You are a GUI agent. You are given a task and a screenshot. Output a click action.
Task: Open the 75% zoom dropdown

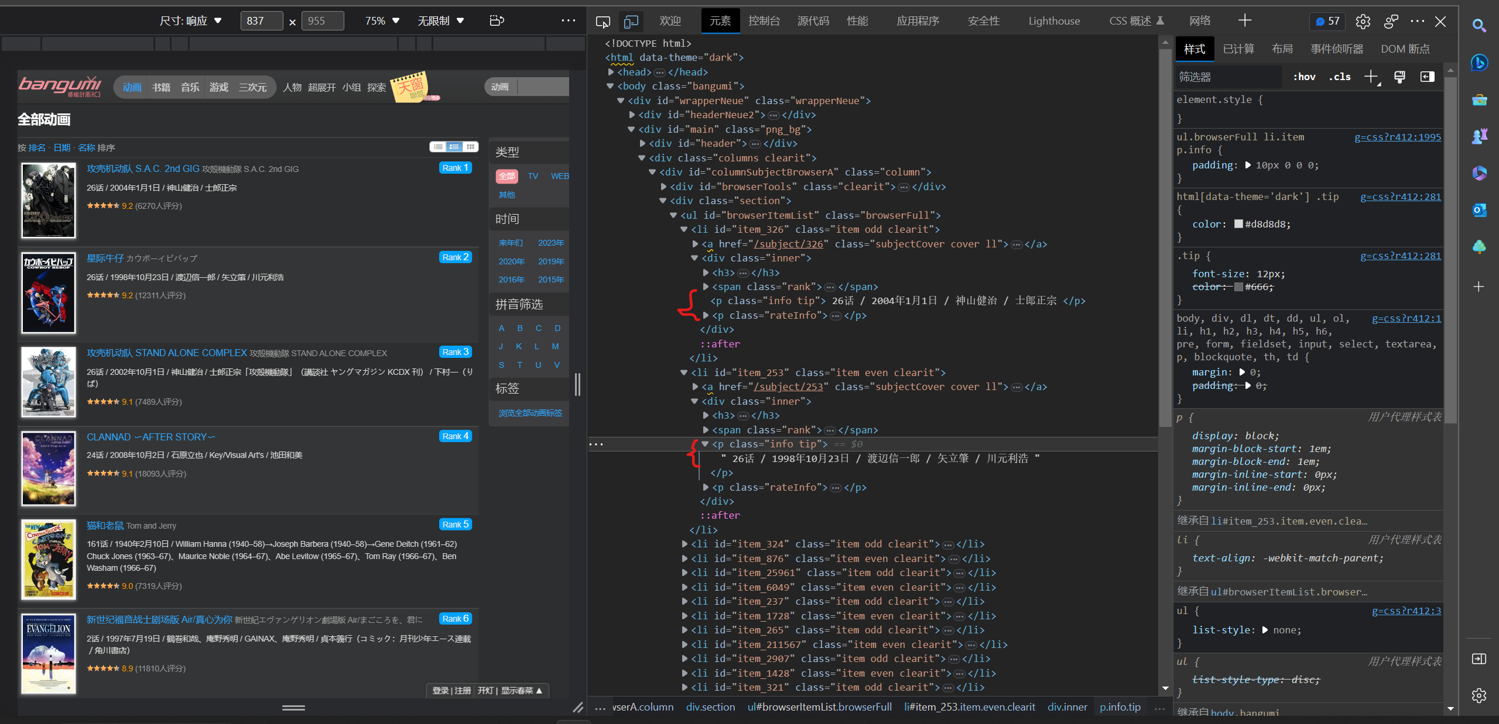pyautogui.click(x=382, y=21)
